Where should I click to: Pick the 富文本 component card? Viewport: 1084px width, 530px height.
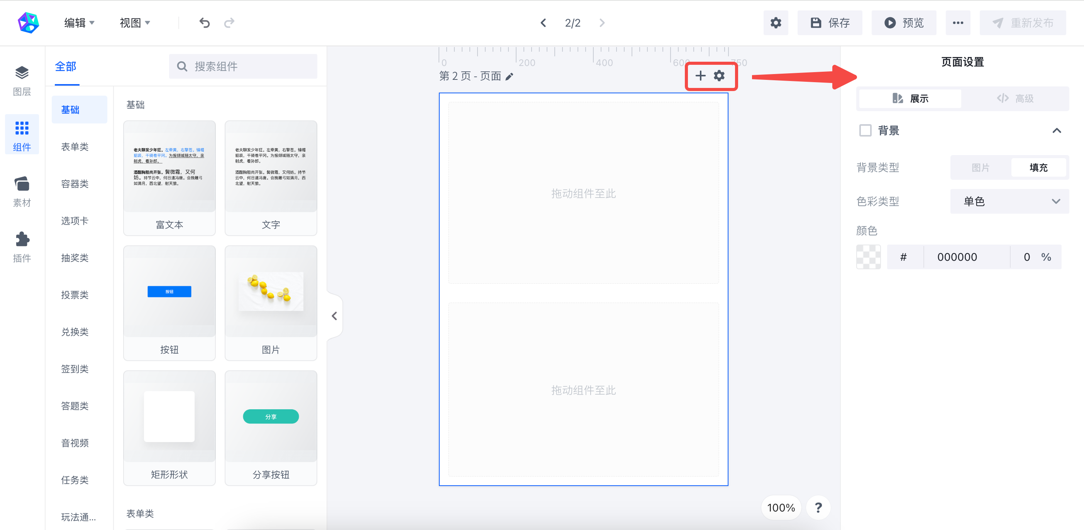click(169, 178)
